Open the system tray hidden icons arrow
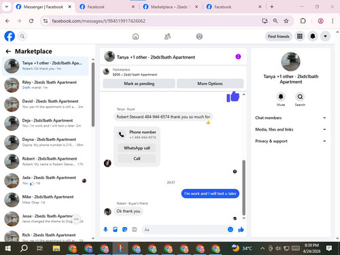Image resolution: width=340 pixels, height=255 pixels. [262, 248]
